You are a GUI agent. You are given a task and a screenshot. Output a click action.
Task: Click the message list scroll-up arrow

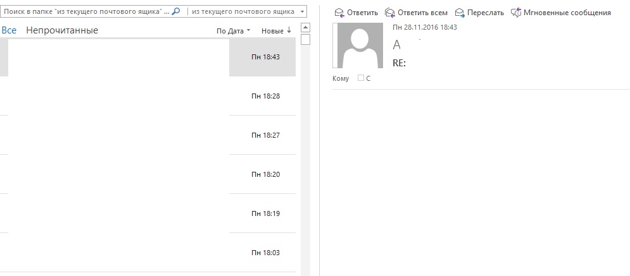coord(305,28)
